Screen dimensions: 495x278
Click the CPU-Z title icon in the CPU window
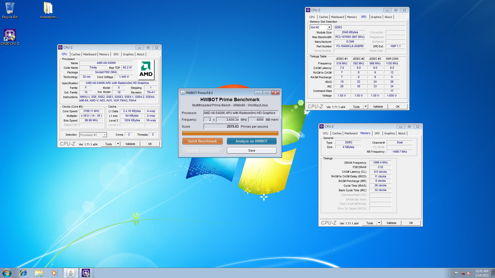pos(60,47)
